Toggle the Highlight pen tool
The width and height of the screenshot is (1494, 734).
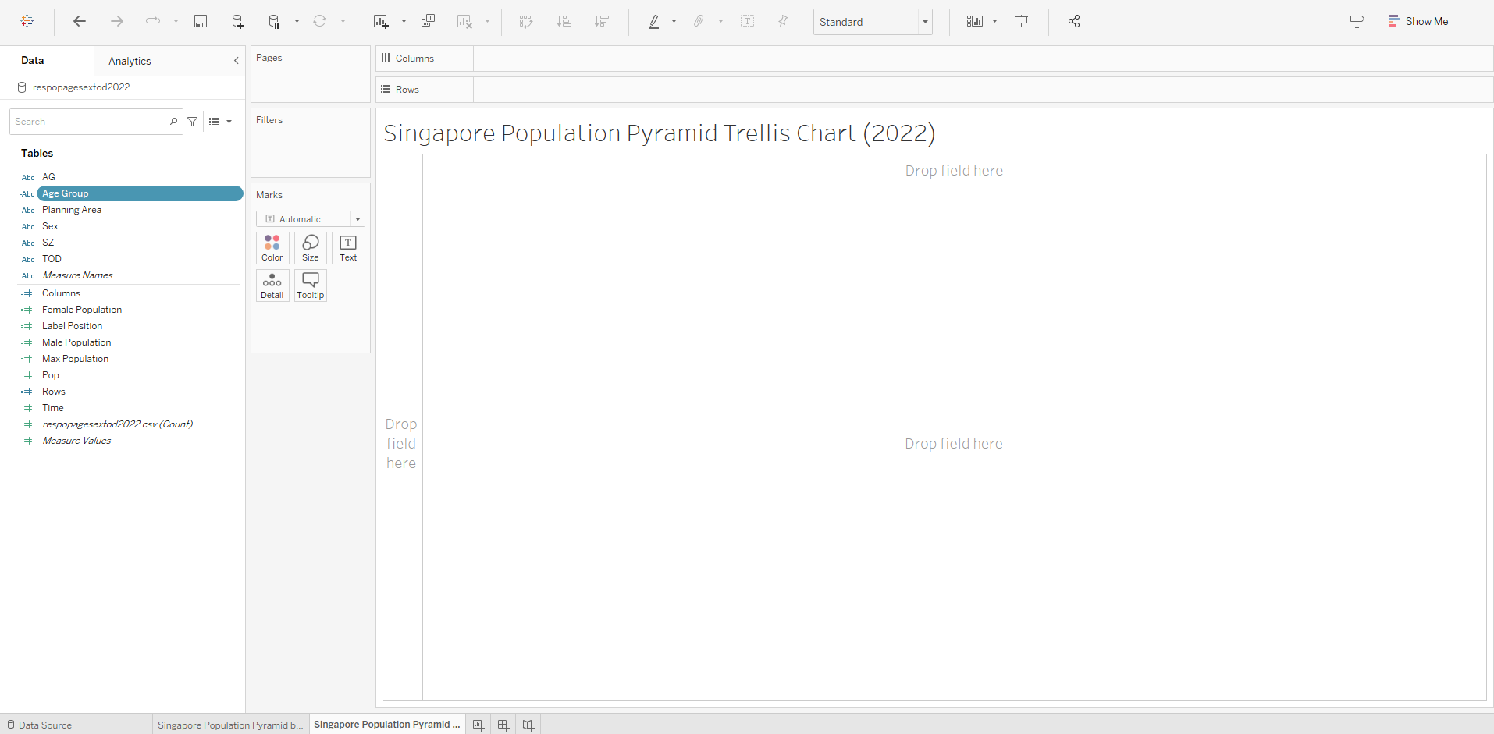[x=654, y=21]
